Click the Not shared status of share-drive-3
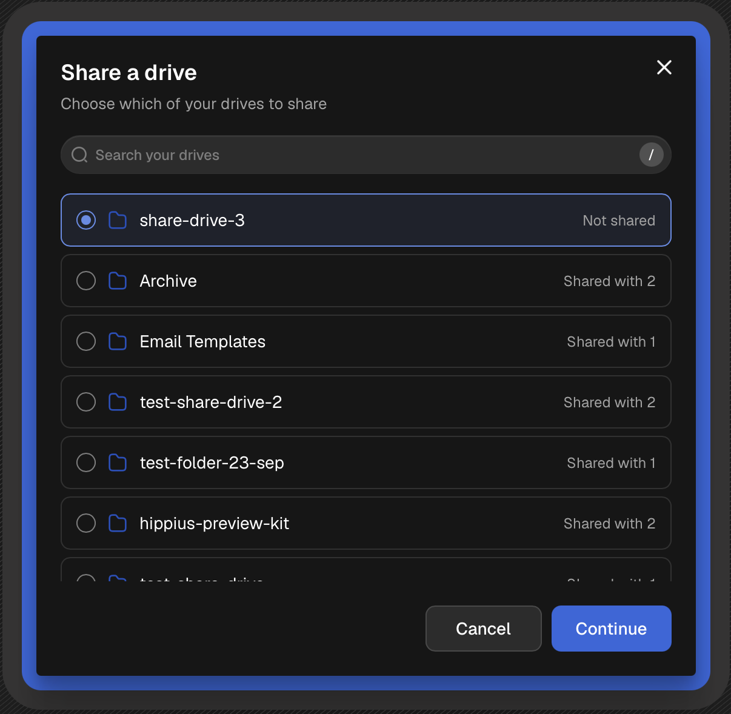This screenshot has height=714, width=731. [619, 221]
